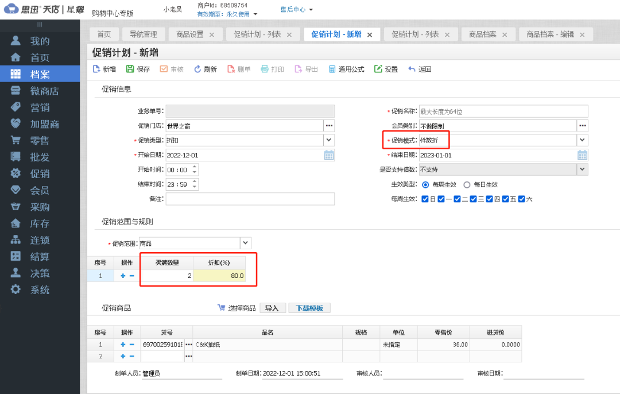Open the 库存 section in the sidebar

pos(33,223)
